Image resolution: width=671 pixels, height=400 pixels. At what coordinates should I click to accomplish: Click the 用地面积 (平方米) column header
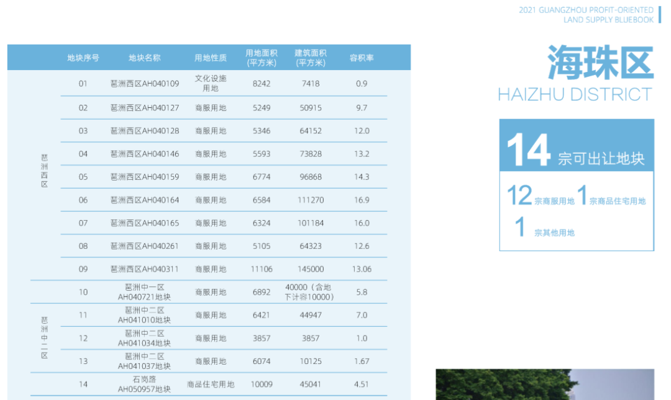click(262, 58)
